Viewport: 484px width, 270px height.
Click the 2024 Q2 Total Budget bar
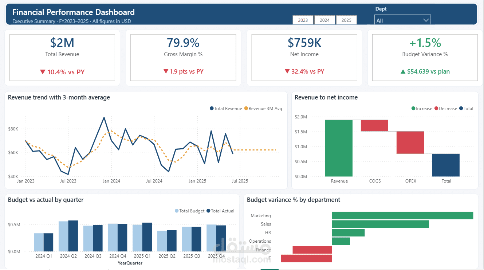click(63, 236)
